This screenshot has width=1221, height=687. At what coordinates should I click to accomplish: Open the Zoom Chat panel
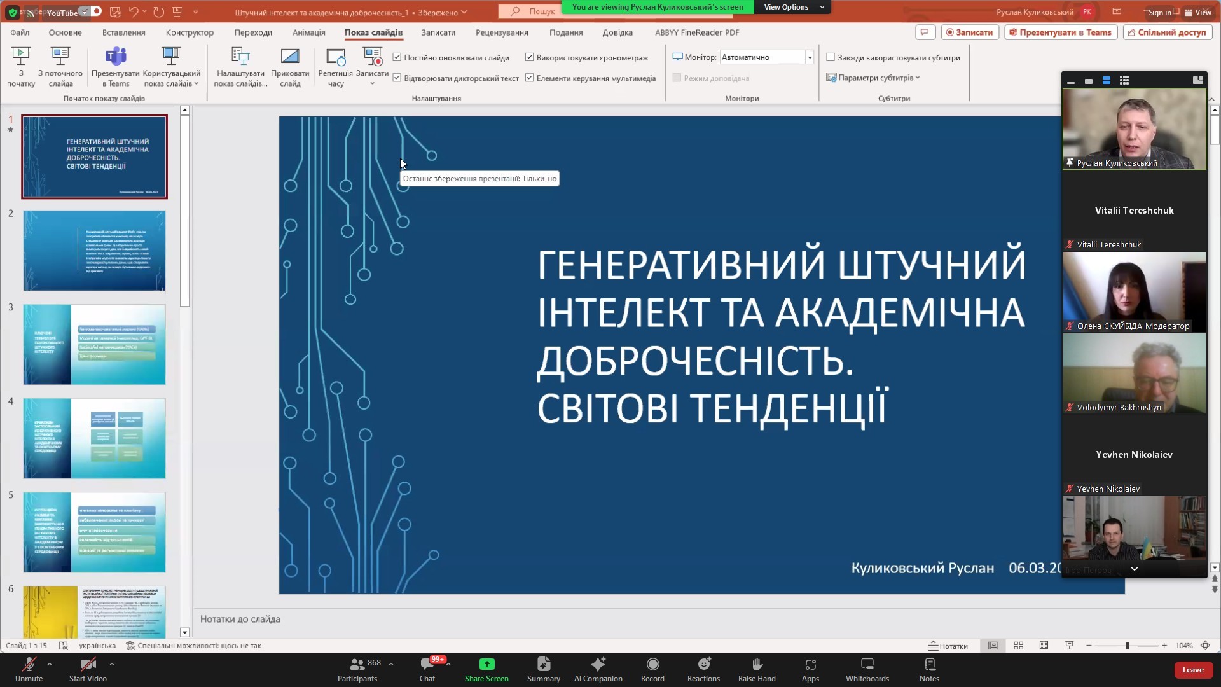pyautogui.click(x=427, y=665)
